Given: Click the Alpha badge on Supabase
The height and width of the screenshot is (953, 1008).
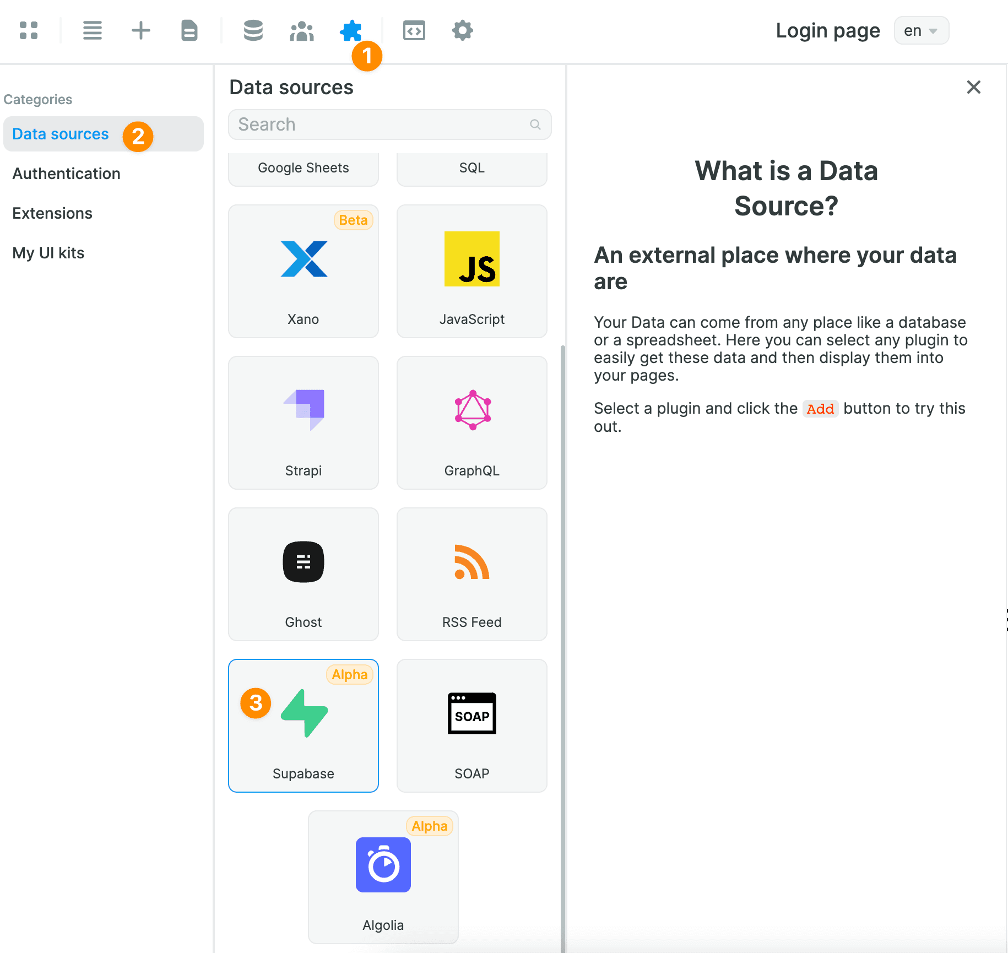Looking at the screenshot, I should tap(350, 674).
